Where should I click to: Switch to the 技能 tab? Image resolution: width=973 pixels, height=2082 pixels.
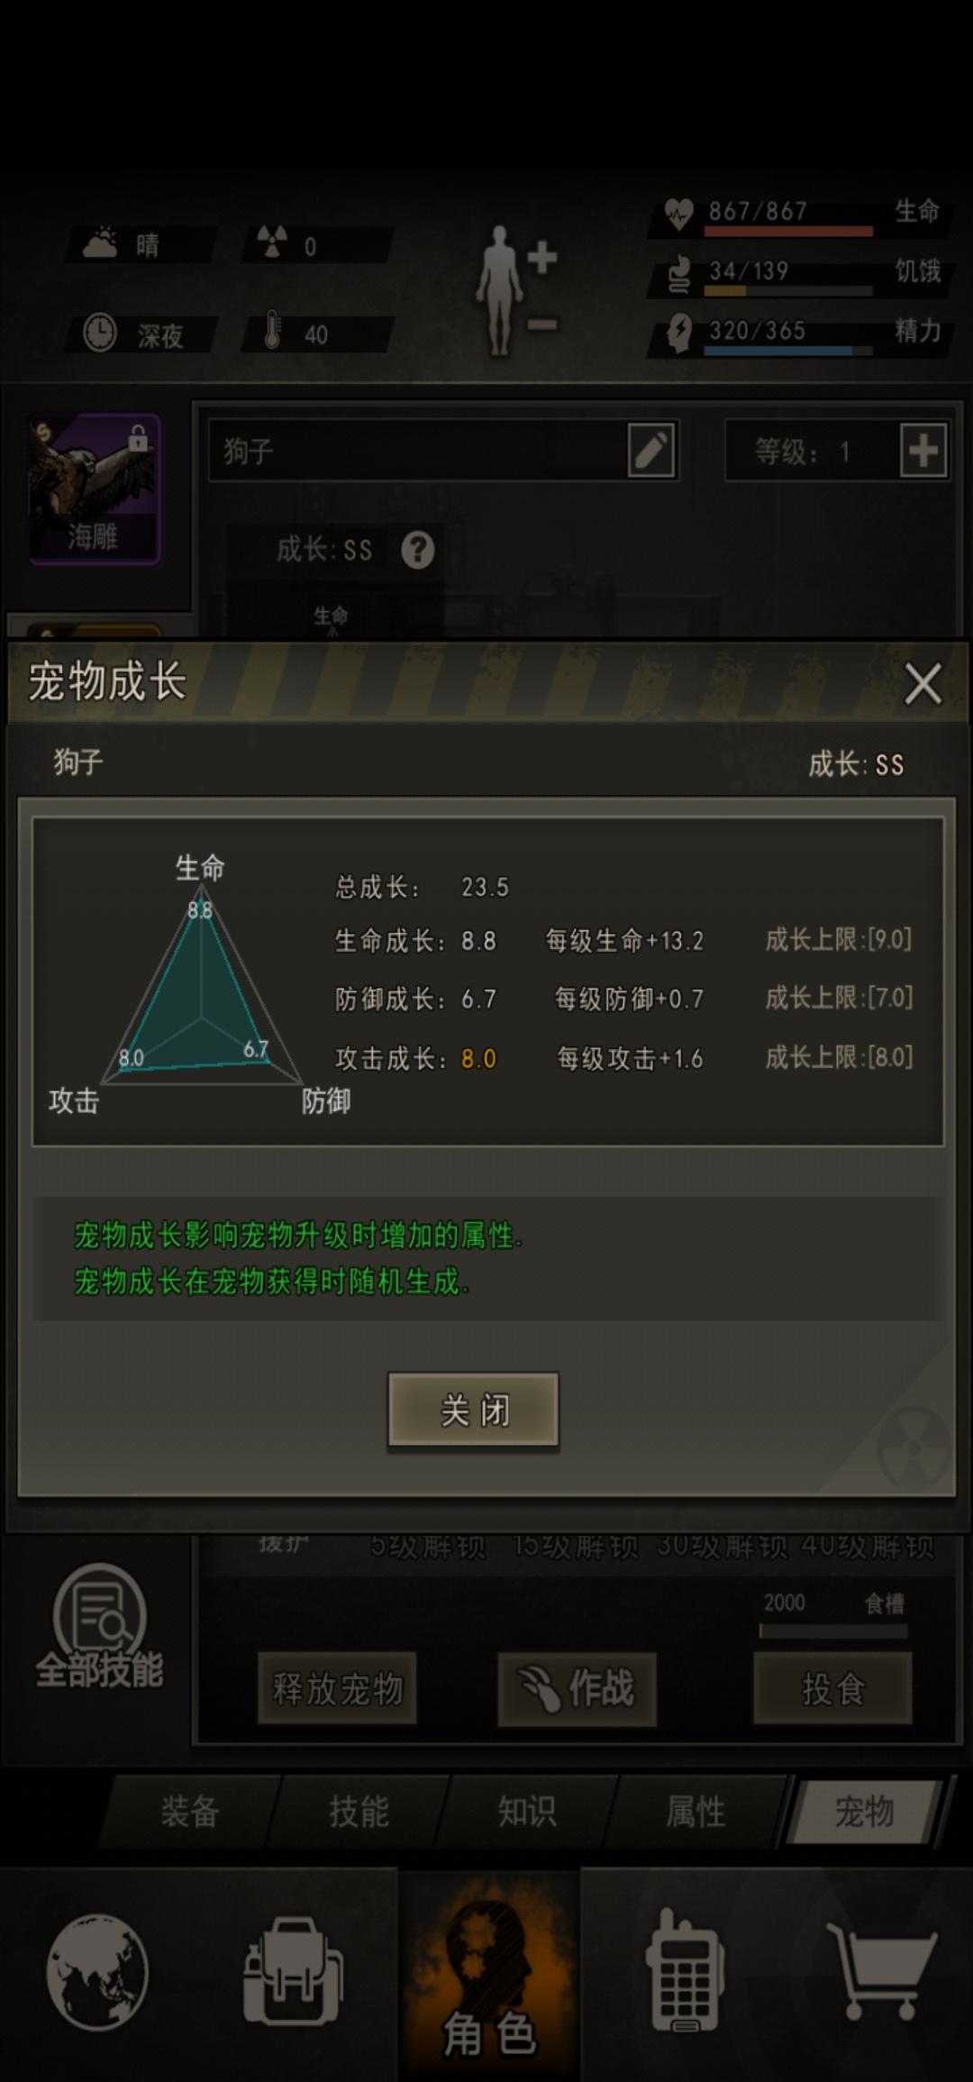[359, 1811]
